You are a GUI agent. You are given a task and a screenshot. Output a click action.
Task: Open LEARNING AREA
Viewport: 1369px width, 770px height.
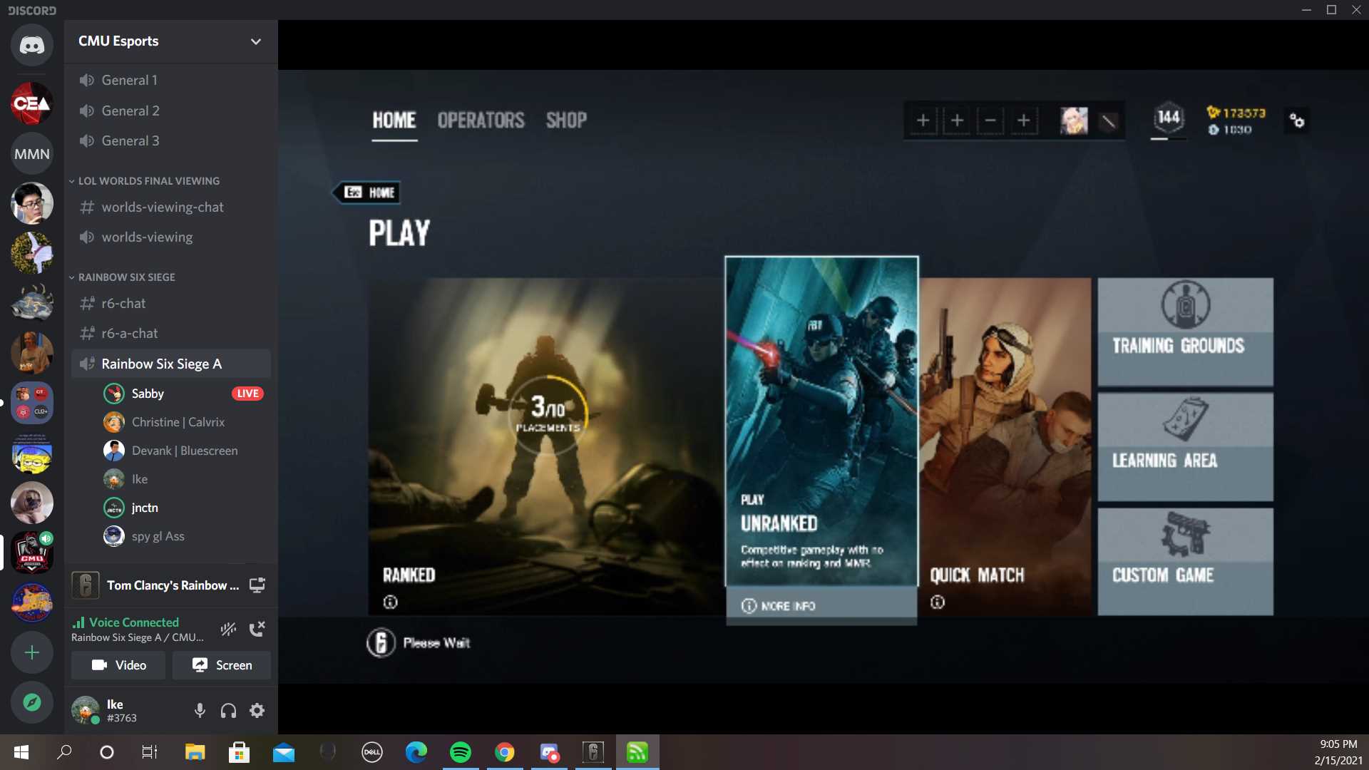1185,447
